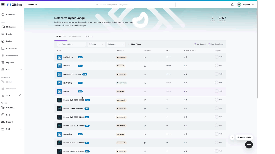Open the Collection filter dropdown
This screenshot has width=275, height=154.
coord(116,44)
